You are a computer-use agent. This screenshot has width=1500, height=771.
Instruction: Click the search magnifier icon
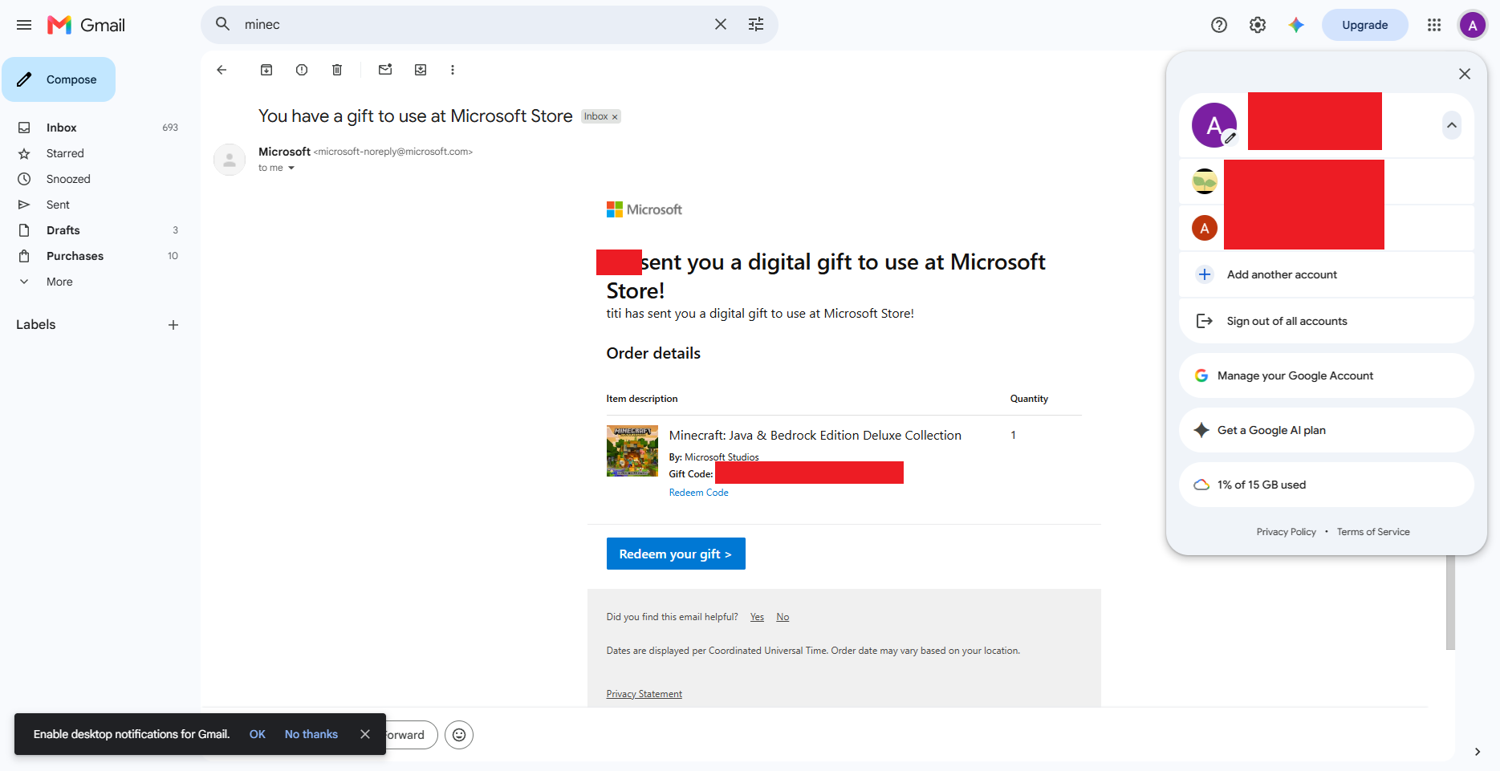pyautogui.click(x=223, y=24)
